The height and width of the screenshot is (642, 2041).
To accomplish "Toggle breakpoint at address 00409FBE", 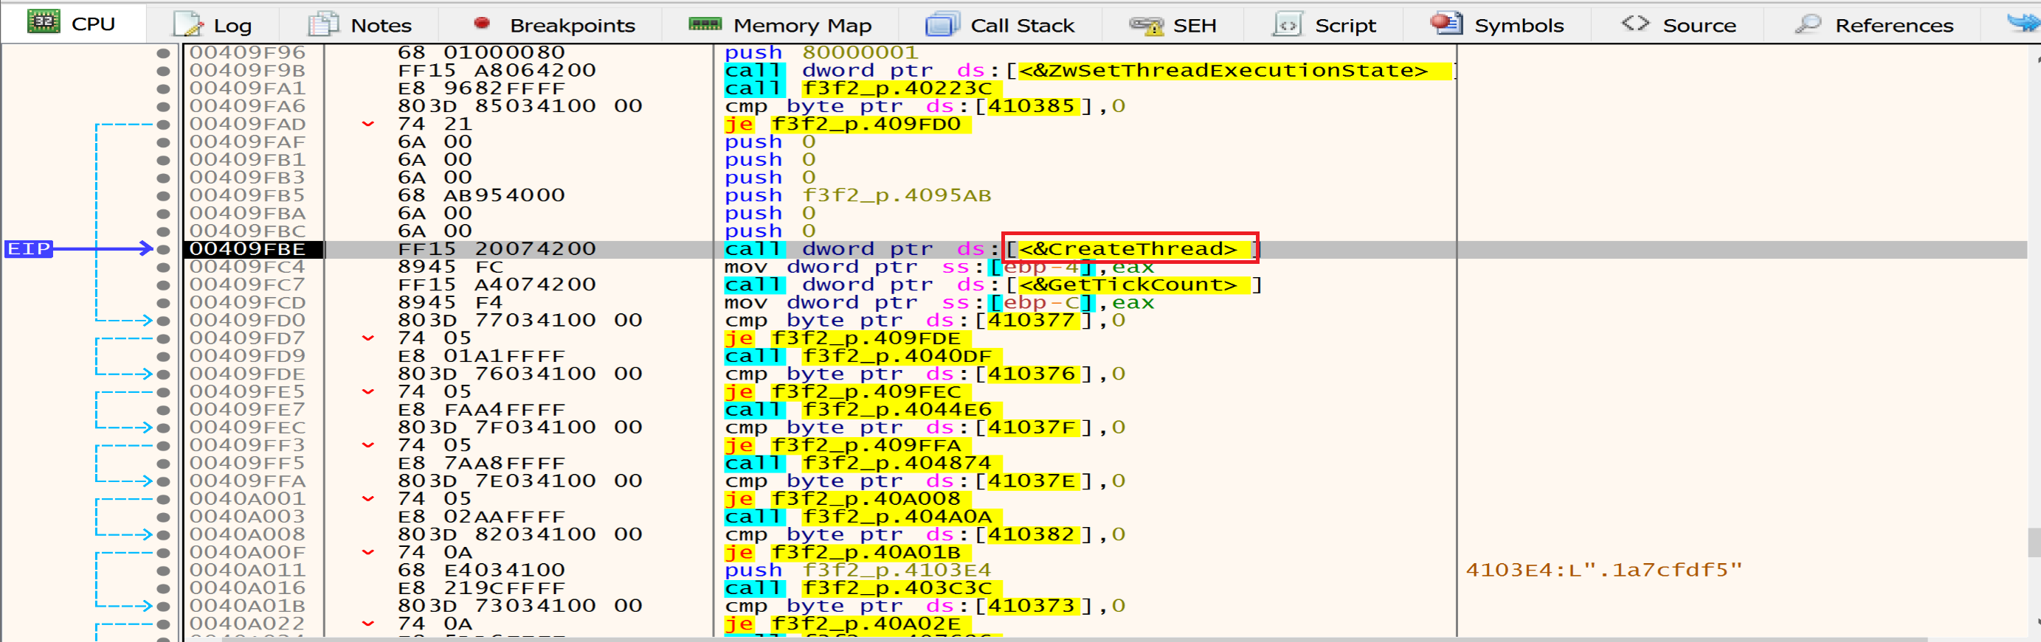I will 163,249.
